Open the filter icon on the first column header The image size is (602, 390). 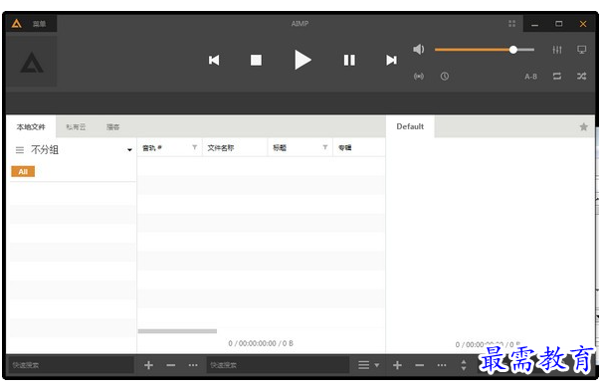point(195,147)
